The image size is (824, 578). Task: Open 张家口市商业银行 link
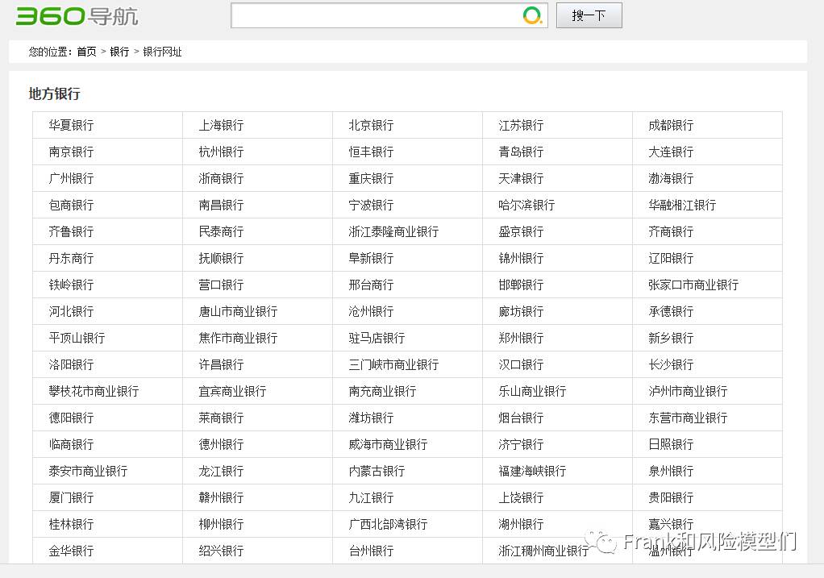(x=693, y=285)
